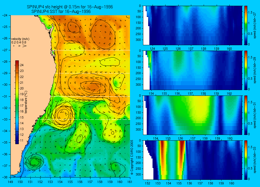The image size is (260, 187).
Task: Click the 300 depth label on the lat=-27 panel
Action: 138,40
